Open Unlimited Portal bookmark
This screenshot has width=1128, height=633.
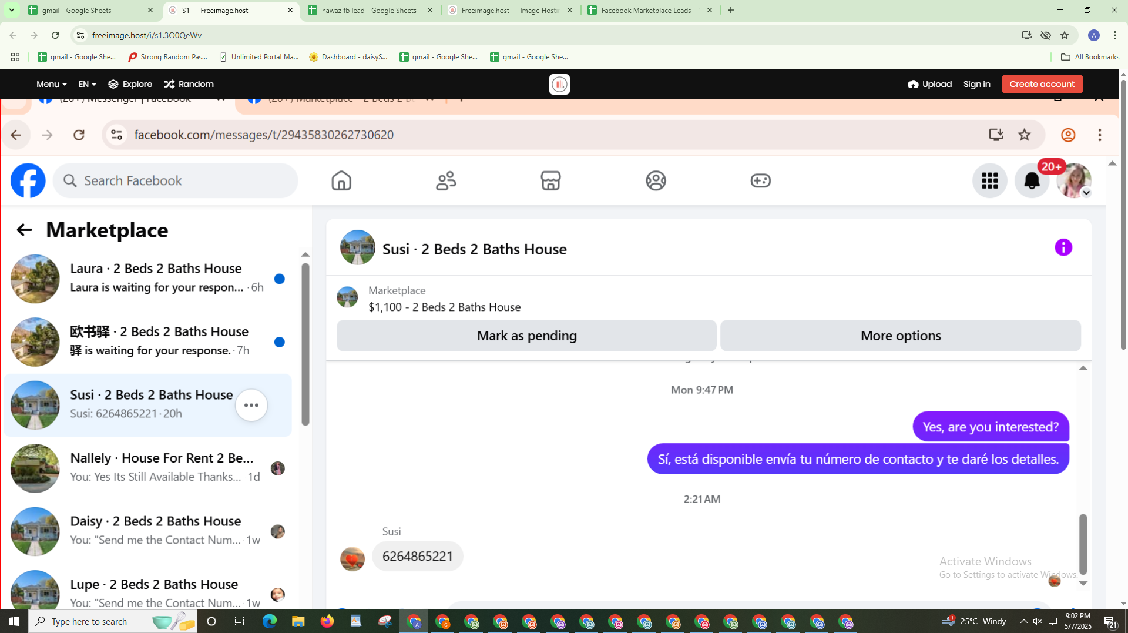click(x=258, y=57)
